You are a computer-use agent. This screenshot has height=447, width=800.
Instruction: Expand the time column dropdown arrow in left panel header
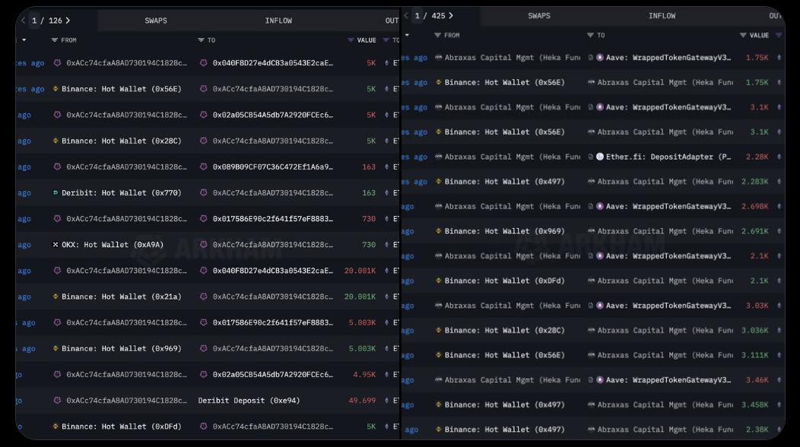(x=24, y=40)
